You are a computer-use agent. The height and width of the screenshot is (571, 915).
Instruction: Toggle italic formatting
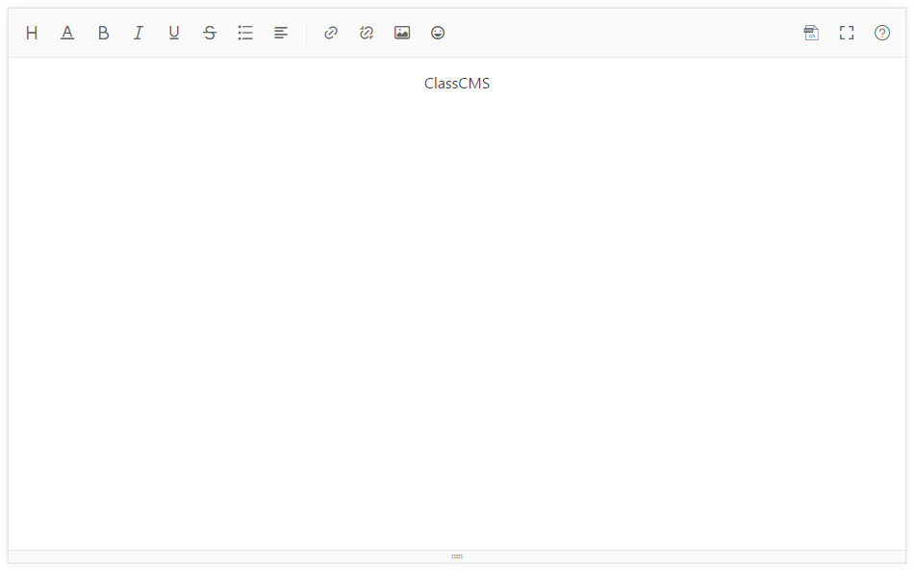coord(139,33)
